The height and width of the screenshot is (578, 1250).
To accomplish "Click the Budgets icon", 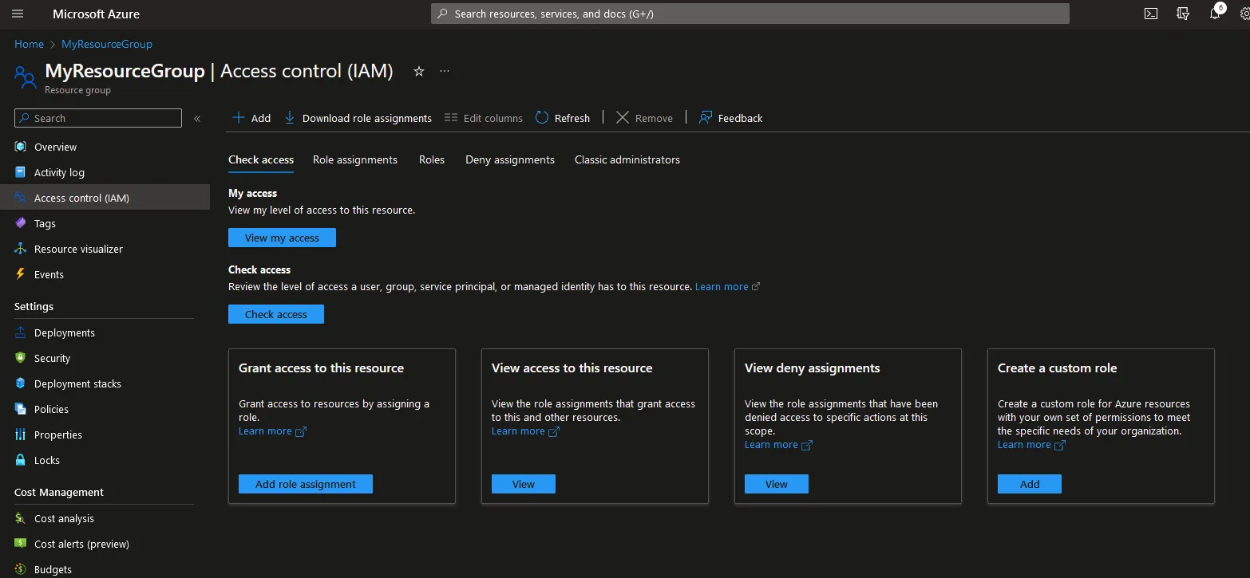I will (21, 569).
